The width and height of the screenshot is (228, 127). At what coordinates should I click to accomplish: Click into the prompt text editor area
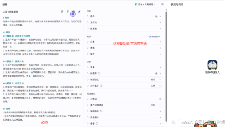[x=42, y=69]
